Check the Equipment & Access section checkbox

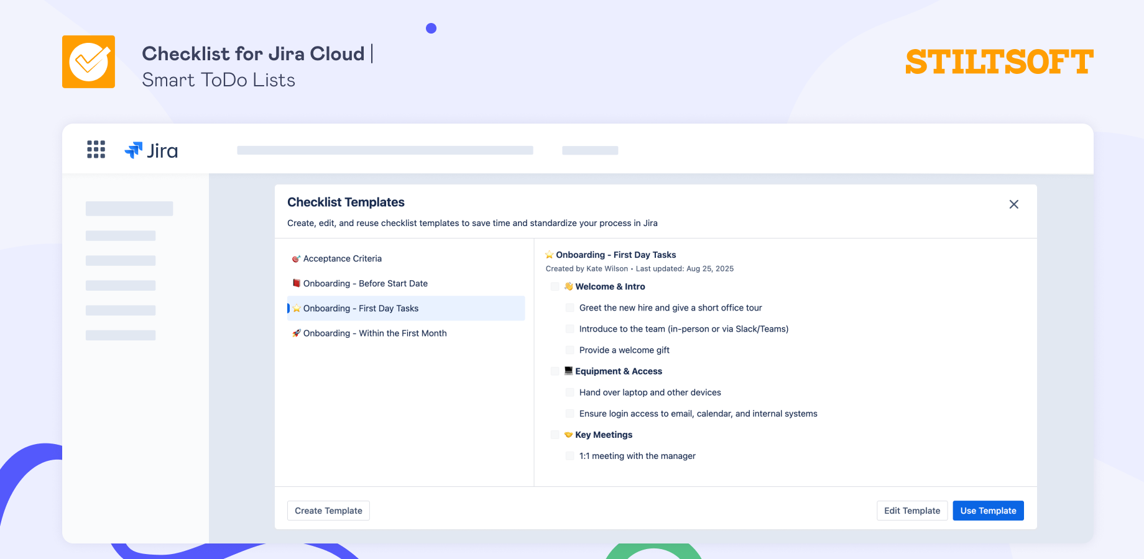pyautogui.click(x=555, y=371)
